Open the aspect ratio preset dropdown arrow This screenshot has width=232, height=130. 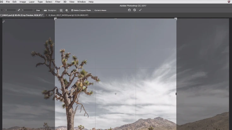(3, 10)
